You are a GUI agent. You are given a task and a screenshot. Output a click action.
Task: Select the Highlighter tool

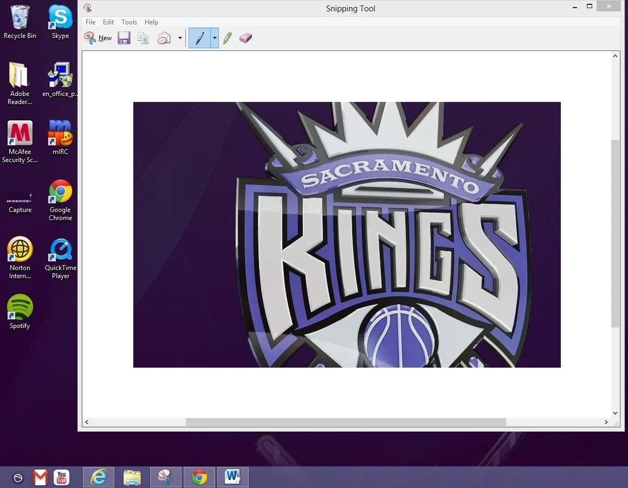[x=228, y=38]
